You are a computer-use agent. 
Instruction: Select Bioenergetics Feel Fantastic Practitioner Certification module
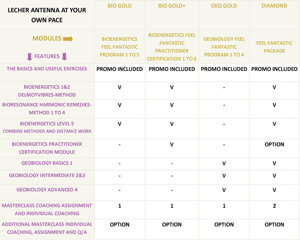pyautogui.click(x=172, y=47)
